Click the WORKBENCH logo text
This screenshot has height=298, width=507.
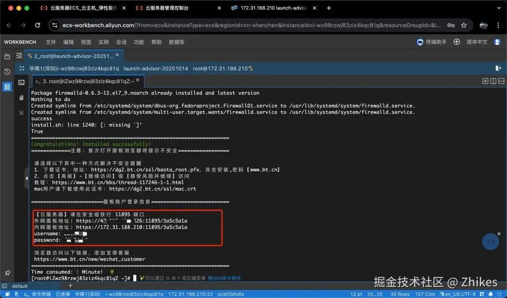(x=20, y=42)
